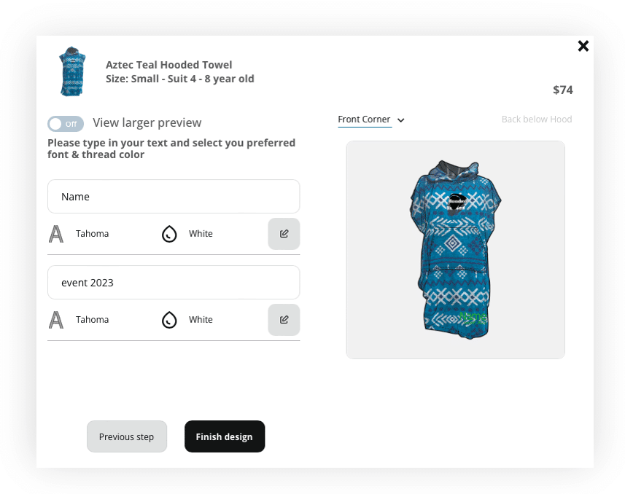625x494 pixels.
Task: Click the thread color droplet in Name row
Action: pyautogui.click(x=169, y=234)
